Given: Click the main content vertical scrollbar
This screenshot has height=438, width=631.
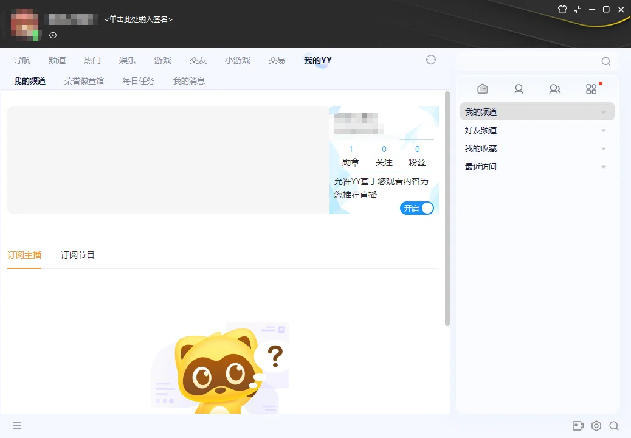Looking at the screenshot, I should tap(447, 209).
